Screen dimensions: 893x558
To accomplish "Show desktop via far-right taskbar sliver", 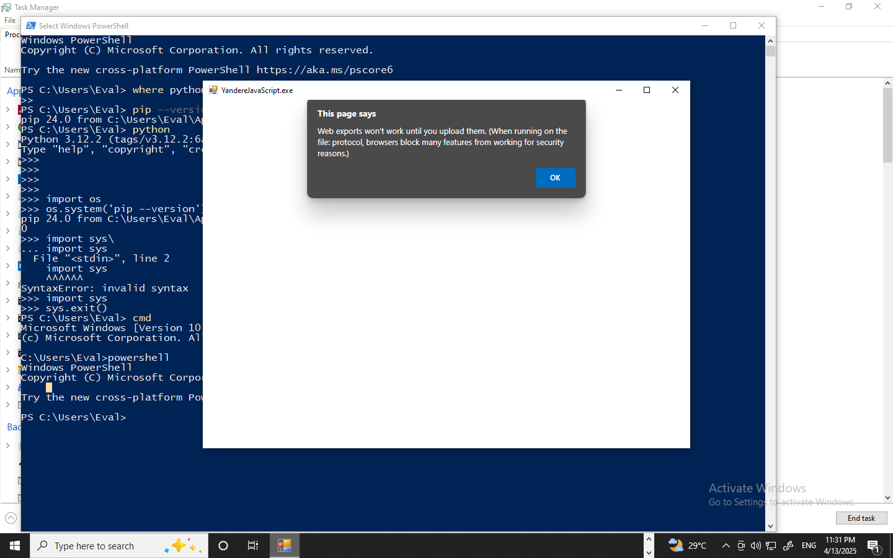I will point(891,546).
